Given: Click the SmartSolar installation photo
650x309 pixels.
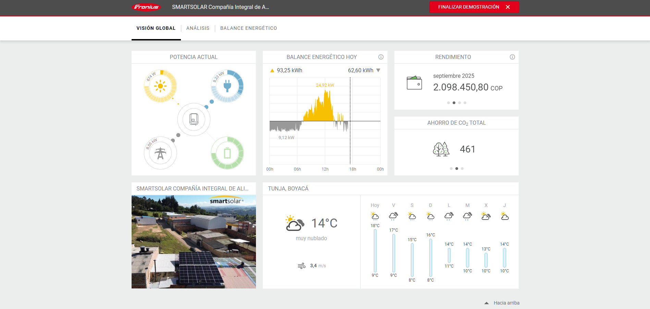Looking at the screenshot, I should 194,242.
